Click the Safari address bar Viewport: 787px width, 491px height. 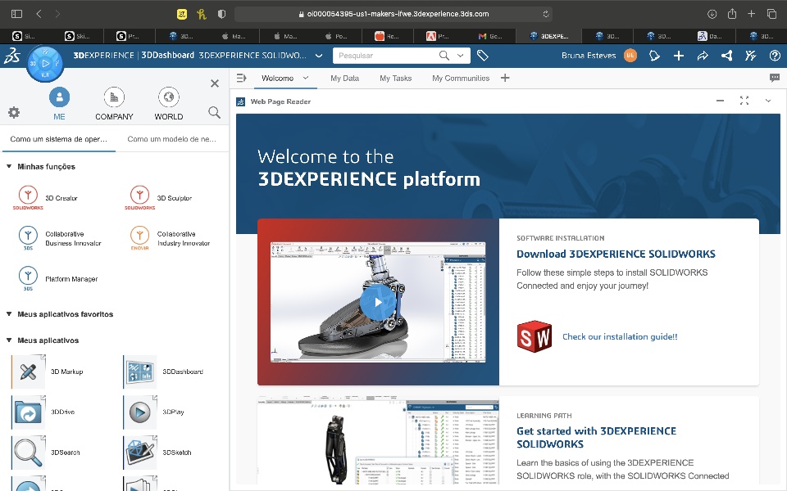coord(393,14)
